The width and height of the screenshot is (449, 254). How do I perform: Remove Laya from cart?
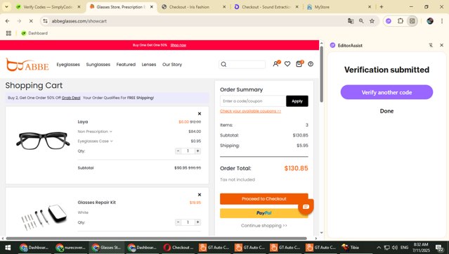pyautogui.click(x=200, y=113)
